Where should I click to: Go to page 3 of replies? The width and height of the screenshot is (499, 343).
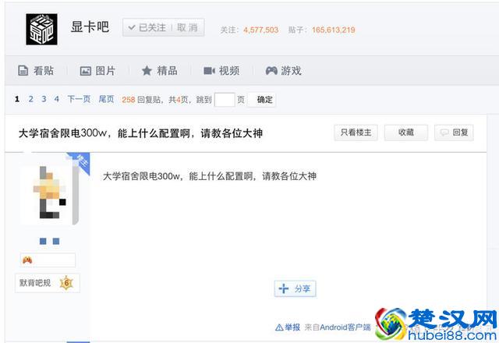(x=44, y=99)
